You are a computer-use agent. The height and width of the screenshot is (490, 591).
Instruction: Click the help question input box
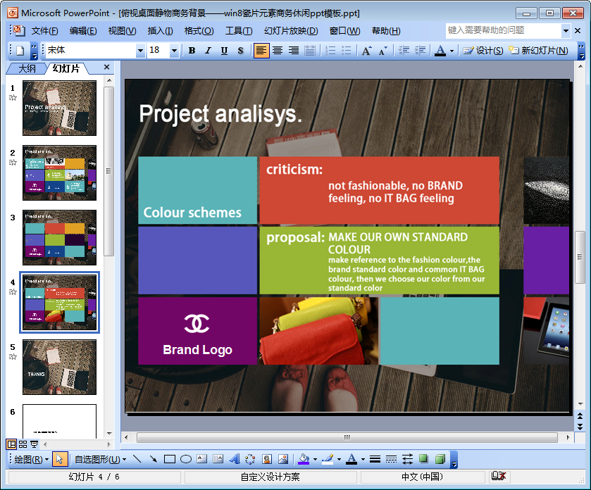click(504, 30)
